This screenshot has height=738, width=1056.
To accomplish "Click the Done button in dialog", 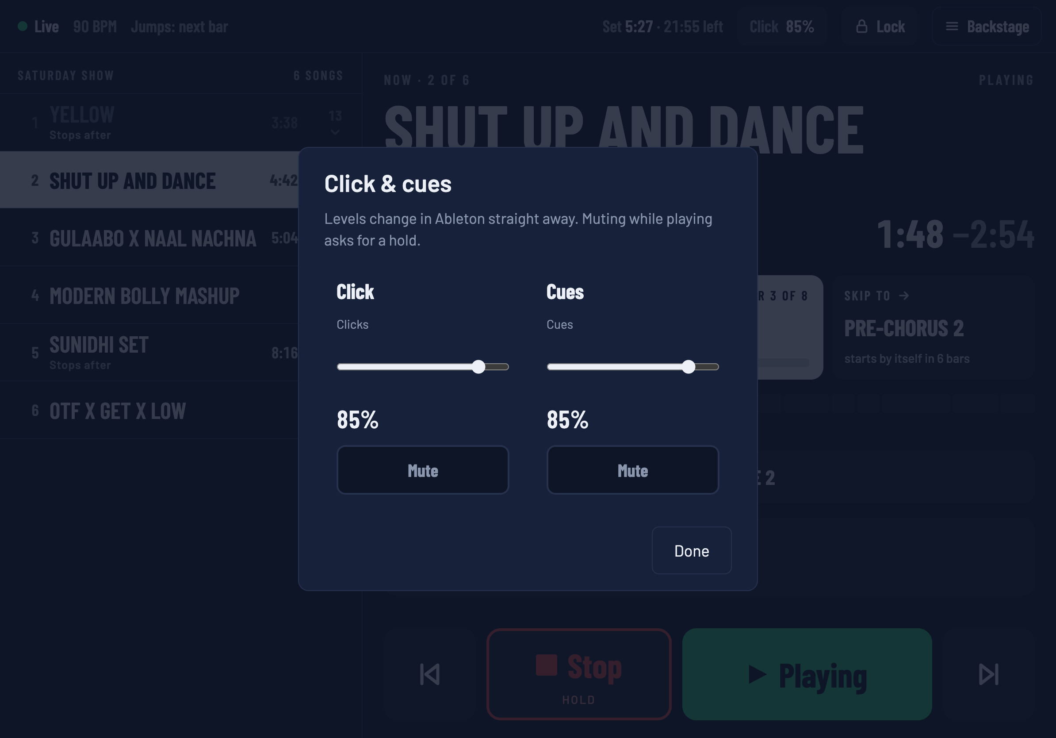I will (x=691, y=550).
